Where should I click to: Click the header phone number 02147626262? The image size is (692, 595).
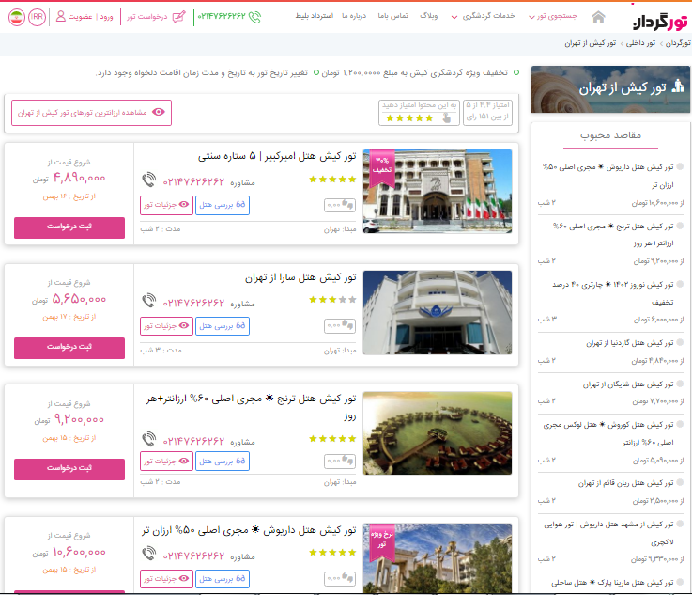[221, 16]
